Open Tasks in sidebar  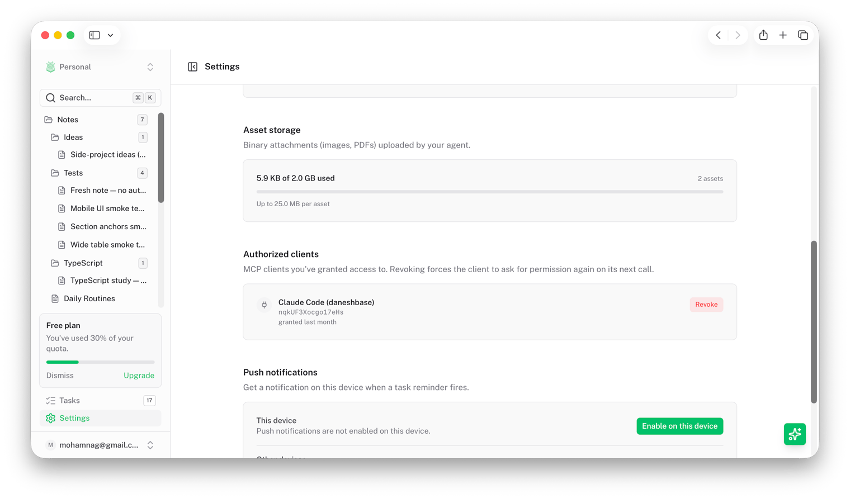[x=100, y=401]
